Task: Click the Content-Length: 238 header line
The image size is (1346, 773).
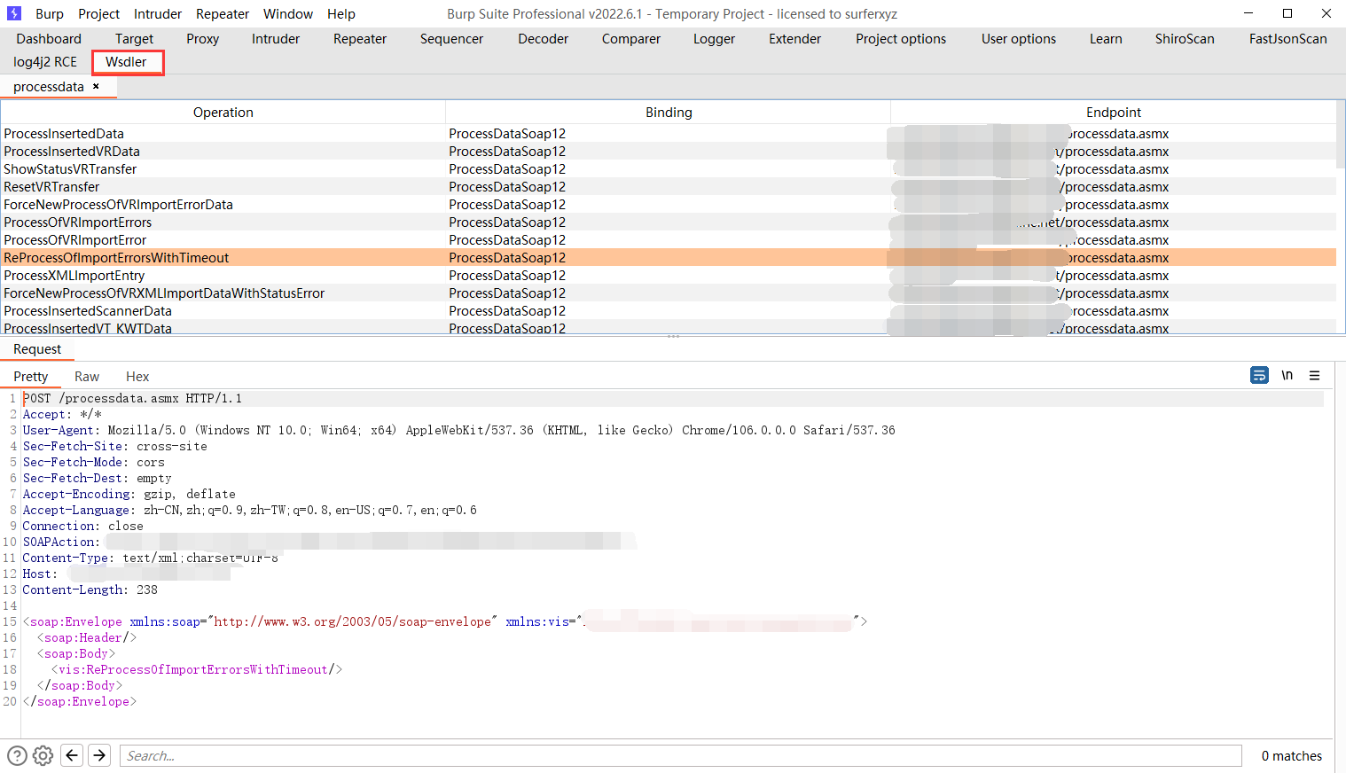Action: pyautogui.click(x=90, y=590)
